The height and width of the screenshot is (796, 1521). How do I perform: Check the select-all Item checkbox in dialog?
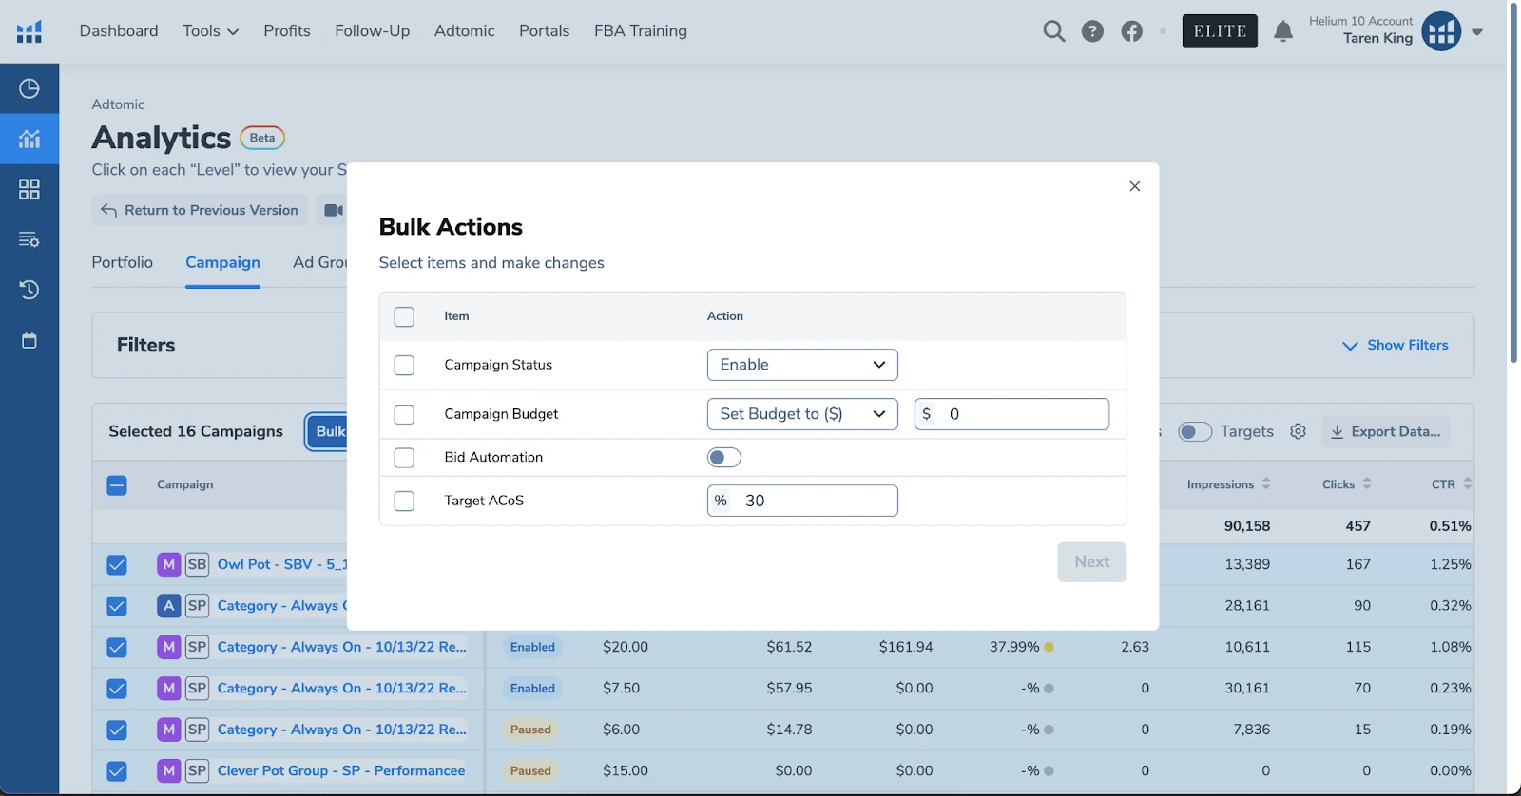pyautogui.click(x=404, y=316)
